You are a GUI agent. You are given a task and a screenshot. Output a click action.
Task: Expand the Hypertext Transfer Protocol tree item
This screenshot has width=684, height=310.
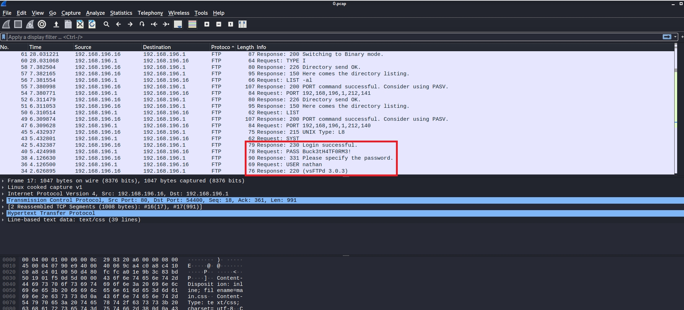coord(3,213)
